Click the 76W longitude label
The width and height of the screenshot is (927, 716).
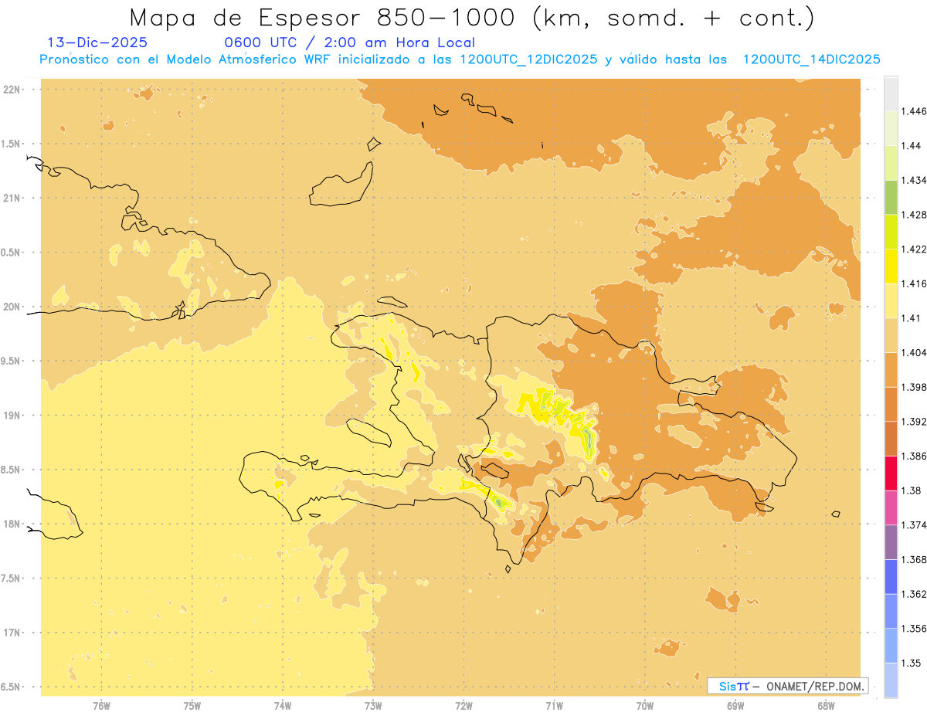101,705
